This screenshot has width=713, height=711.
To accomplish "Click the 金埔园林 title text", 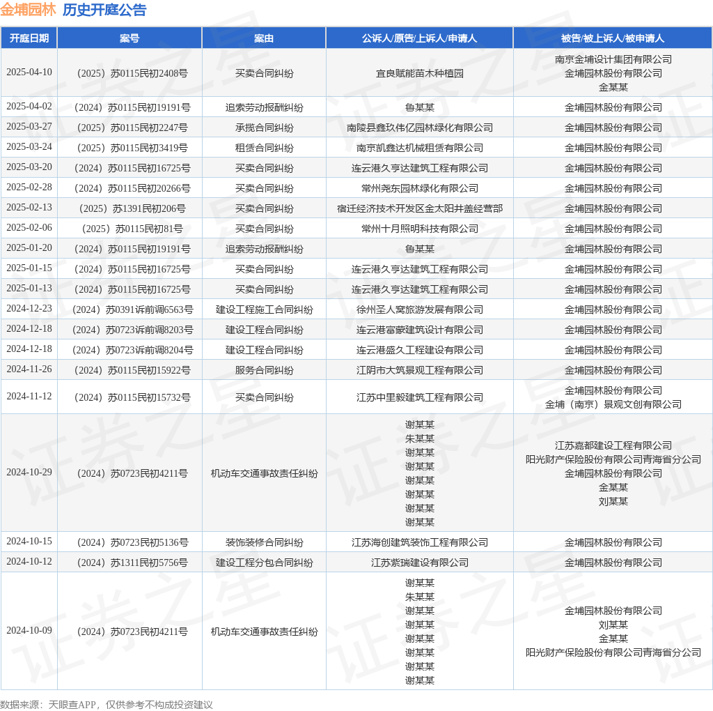I will (28, 10).
